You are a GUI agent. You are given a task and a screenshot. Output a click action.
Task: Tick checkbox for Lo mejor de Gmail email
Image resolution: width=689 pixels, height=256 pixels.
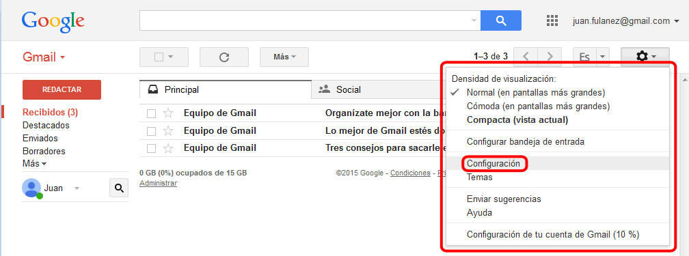coord(151,131)
